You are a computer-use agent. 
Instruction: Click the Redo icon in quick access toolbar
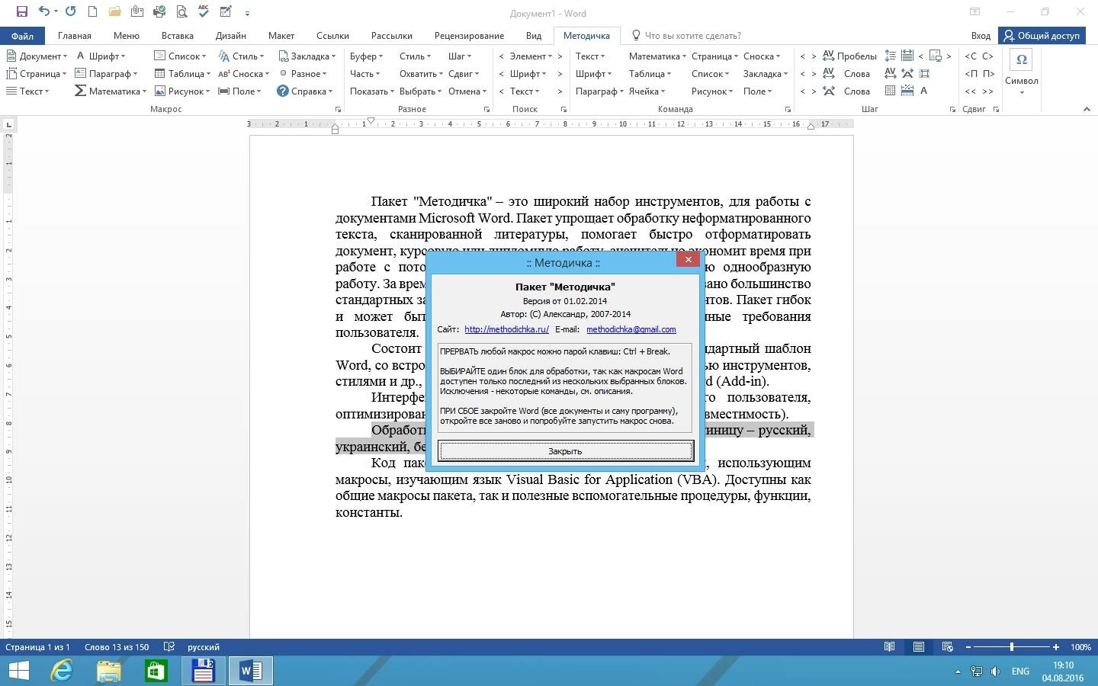71,12
